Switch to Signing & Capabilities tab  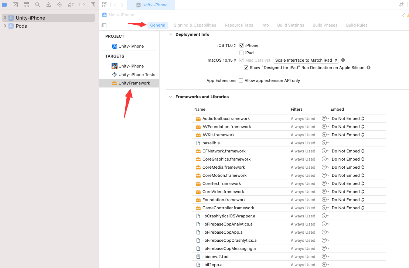tap(195, 25)
